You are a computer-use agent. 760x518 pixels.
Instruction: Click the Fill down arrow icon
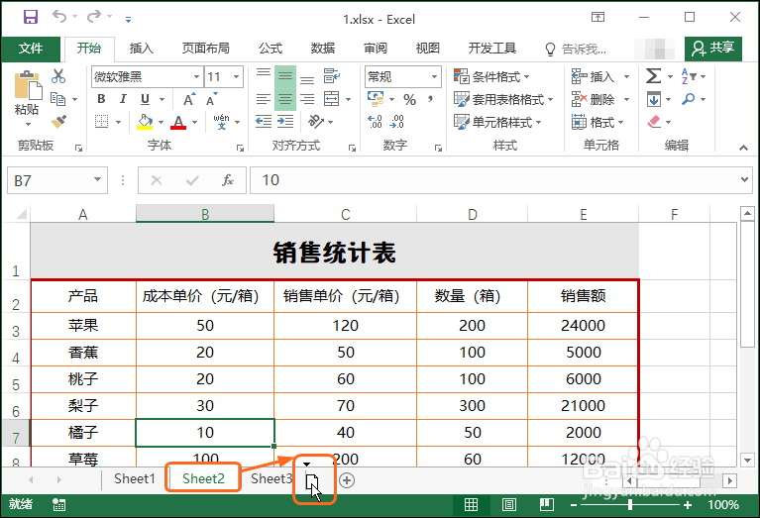653,99
